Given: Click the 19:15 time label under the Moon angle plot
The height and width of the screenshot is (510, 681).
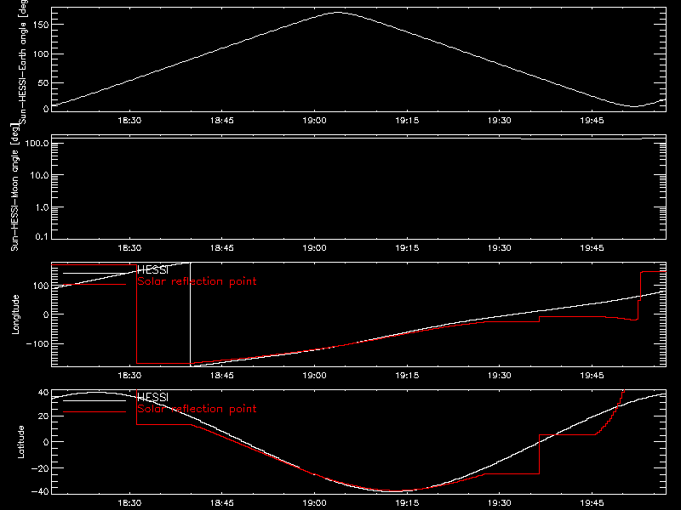Looking at the screenshot, I should pyautogui.click(x=407, y=248).
